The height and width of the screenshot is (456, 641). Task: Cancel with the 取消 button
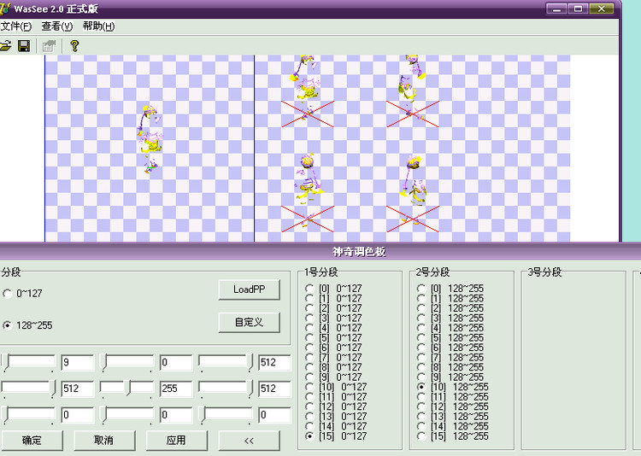(103, 440)
